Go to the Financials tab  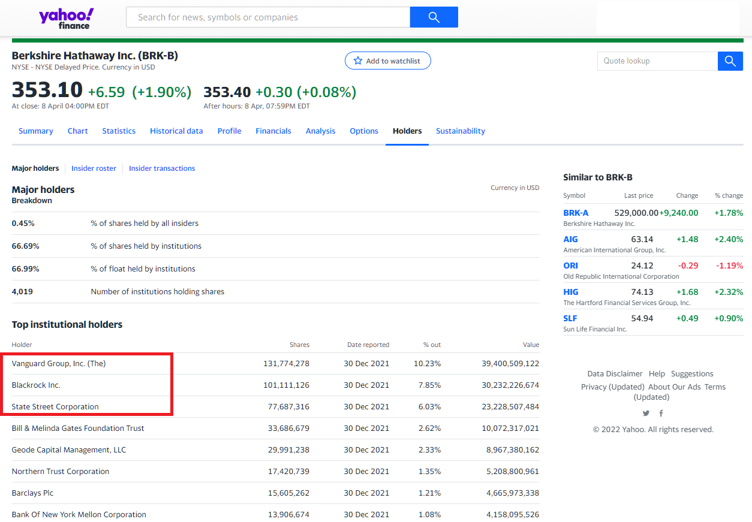[x=273, y=131]
